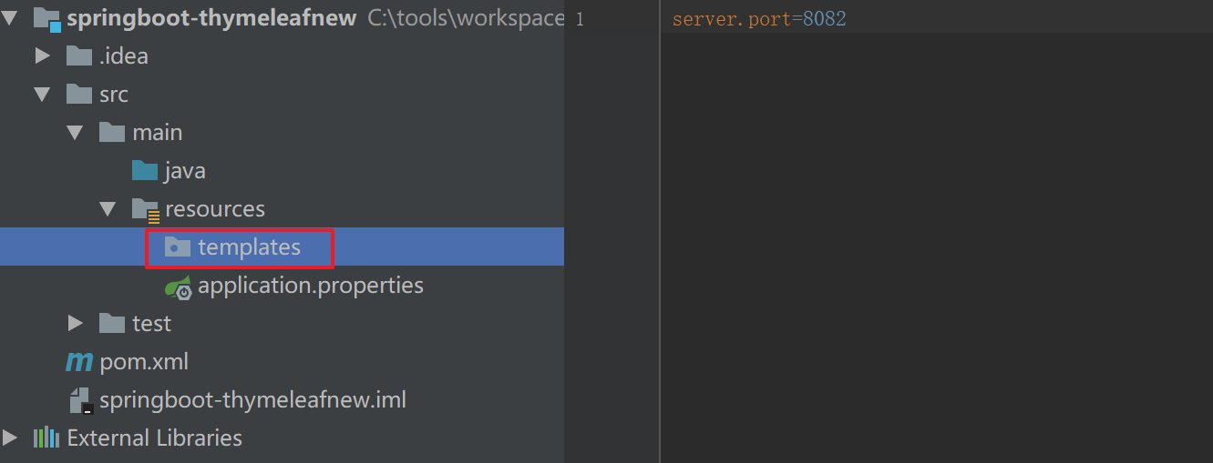The image size is (1213, 463).
Task: Expand the External Libraries arrow
Action: 10,438
